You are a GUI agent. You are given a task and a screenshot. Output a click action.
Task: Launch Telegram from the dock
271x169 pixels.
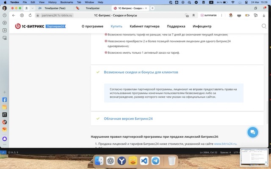156,161
